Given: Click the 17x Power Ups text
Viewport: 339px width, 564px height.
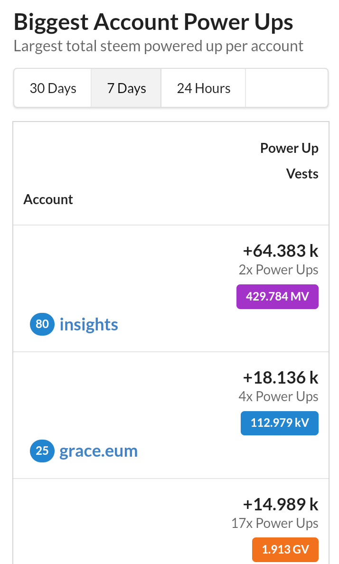Looking at the screenshot, I should click(x=274, y=523).
